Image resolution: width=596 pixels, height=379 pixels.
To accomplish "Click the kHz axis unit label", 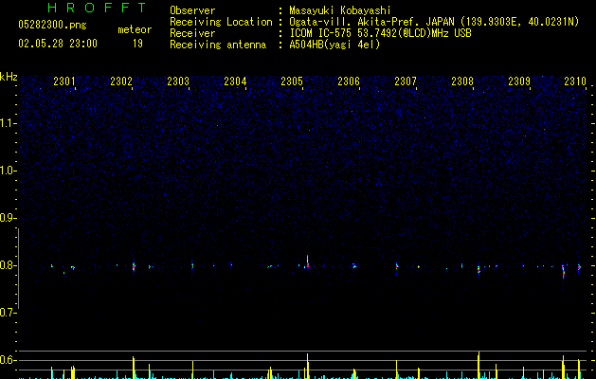I will click(x=9, y=77).
